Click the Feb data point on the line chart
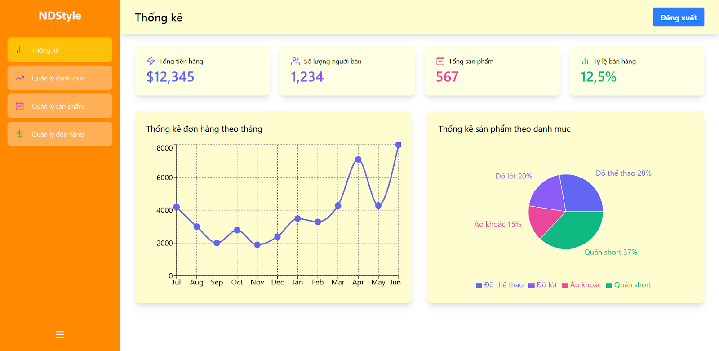This screenshot has height=351, width=719. point(318,222)
